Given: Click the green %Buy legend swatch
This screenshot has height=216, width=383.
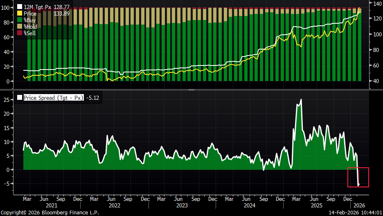Looking at the screenshot, I should [20, 20].
